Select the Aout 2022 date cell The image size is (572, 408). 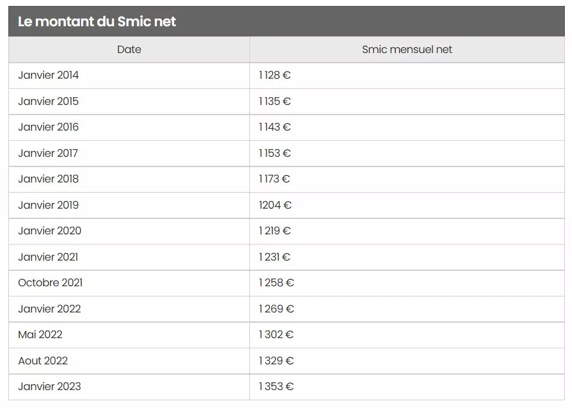coord(129,360)
